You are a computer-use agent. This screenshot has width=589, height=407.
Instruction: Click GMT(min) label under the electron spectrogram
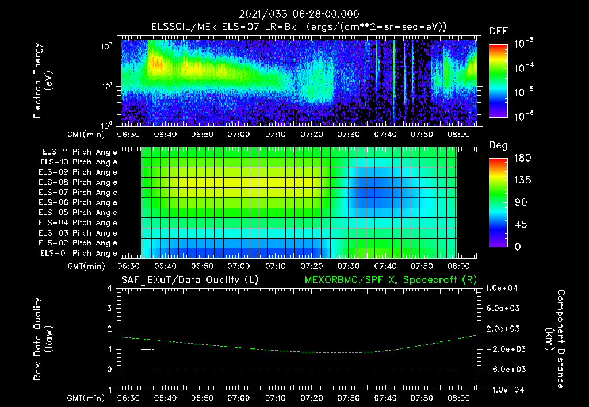(86, 135)
